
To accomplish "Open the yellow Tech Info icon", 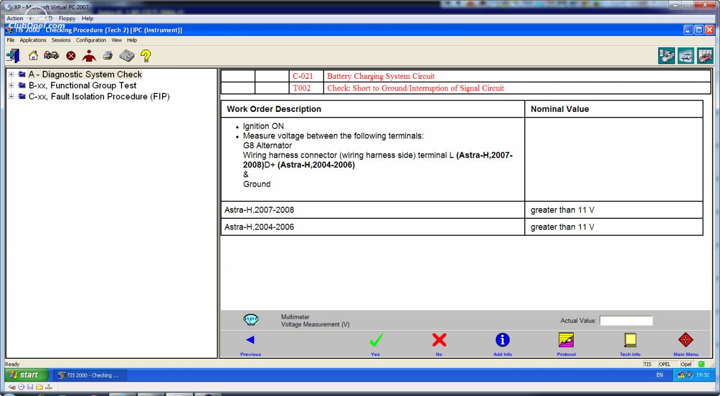I will pos(630,340).
